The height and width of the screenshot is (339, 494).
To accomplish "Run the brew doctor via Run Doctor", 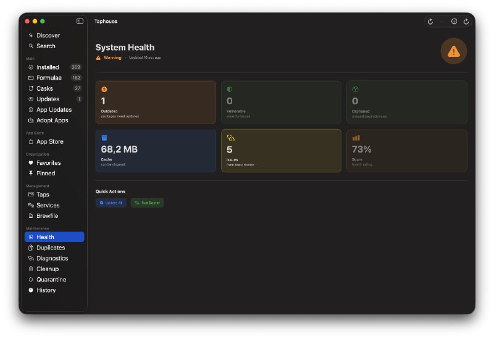I will pyautogui.click(x=147, y=203).
